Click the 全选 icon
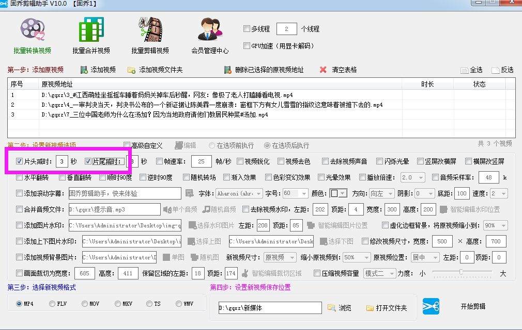Screen dimensions: 522x330 [465, 70]
